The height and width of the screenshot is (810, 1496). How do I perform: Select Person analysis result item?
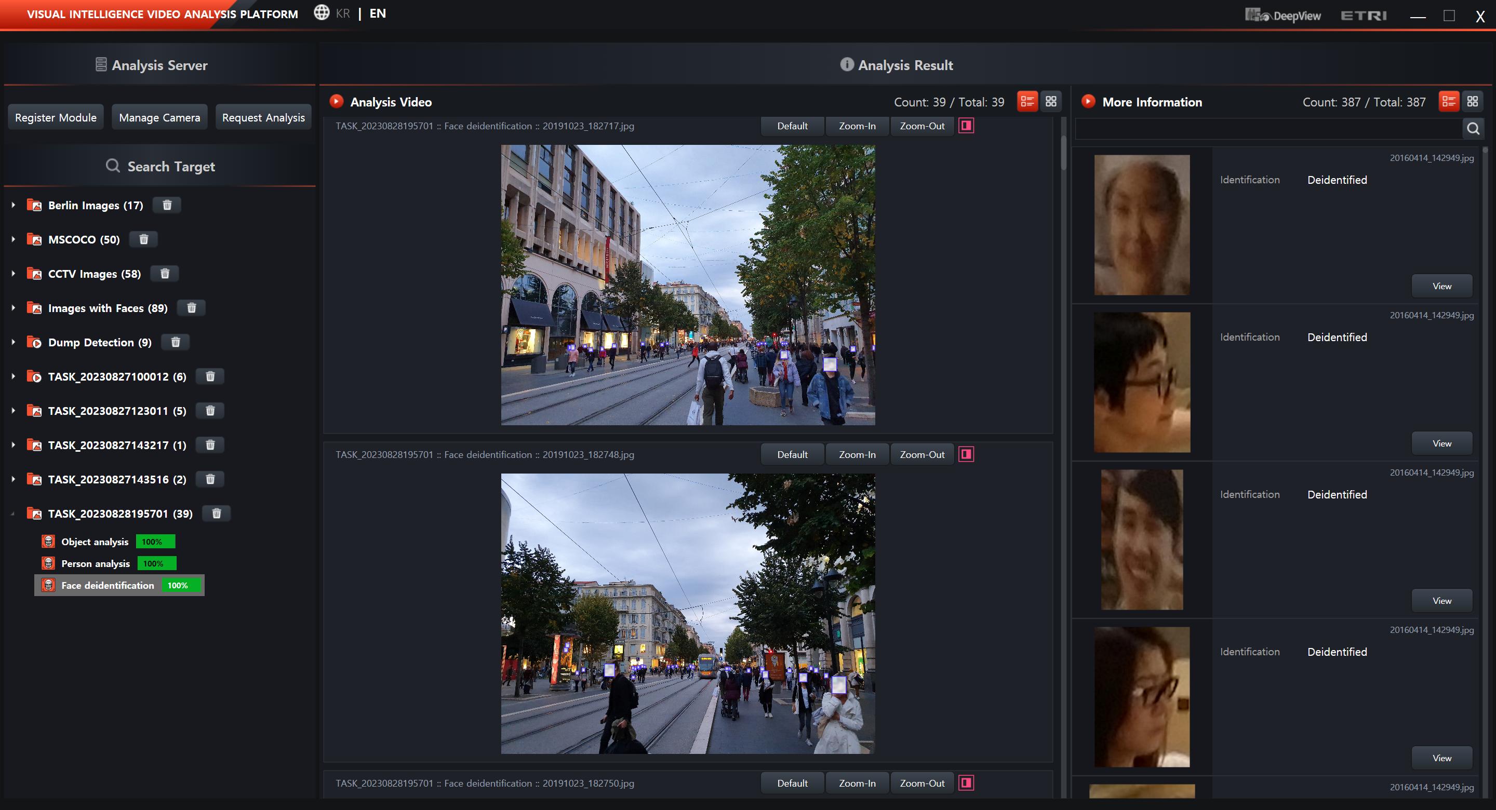(96, 563)
